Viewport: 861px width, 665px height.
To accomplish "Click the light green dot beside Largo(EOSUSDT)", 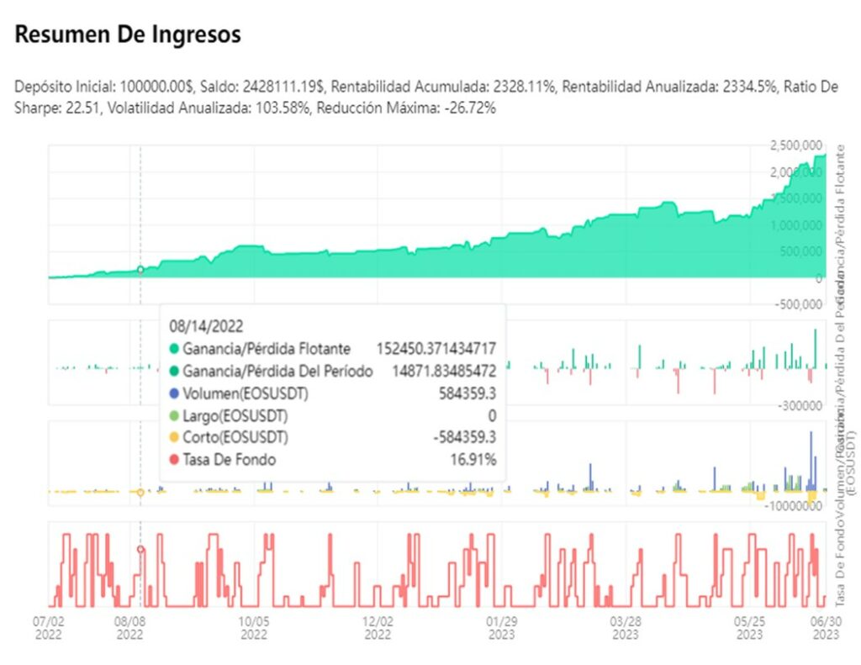I will pyautogui.click(x=174, y=415).
